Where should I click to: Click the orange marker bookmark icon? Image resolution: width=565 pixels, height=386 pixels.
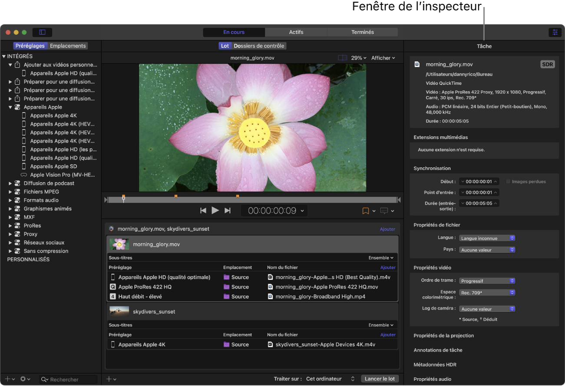coord(366,211)
